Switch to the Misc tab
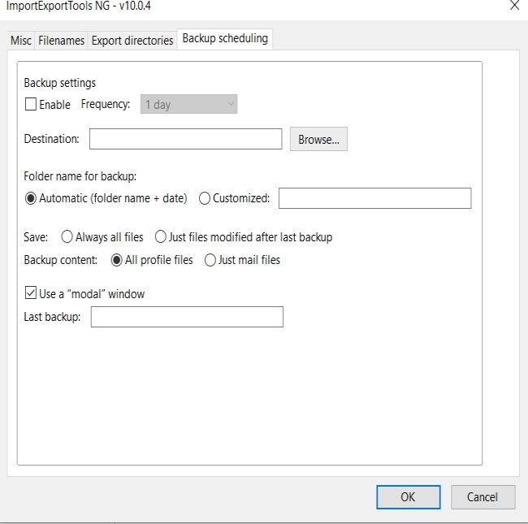Viewport: 528px width, 524px height. tap(21, 41)
